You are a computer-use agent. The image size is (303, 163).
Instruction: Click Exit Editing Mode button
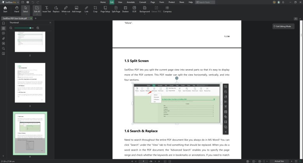tap(283, 26)
